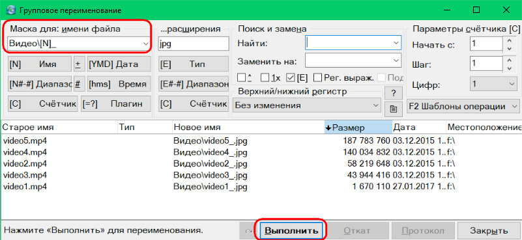
Task: Click size value 140 034 832
Action: [x=366, y=152]
